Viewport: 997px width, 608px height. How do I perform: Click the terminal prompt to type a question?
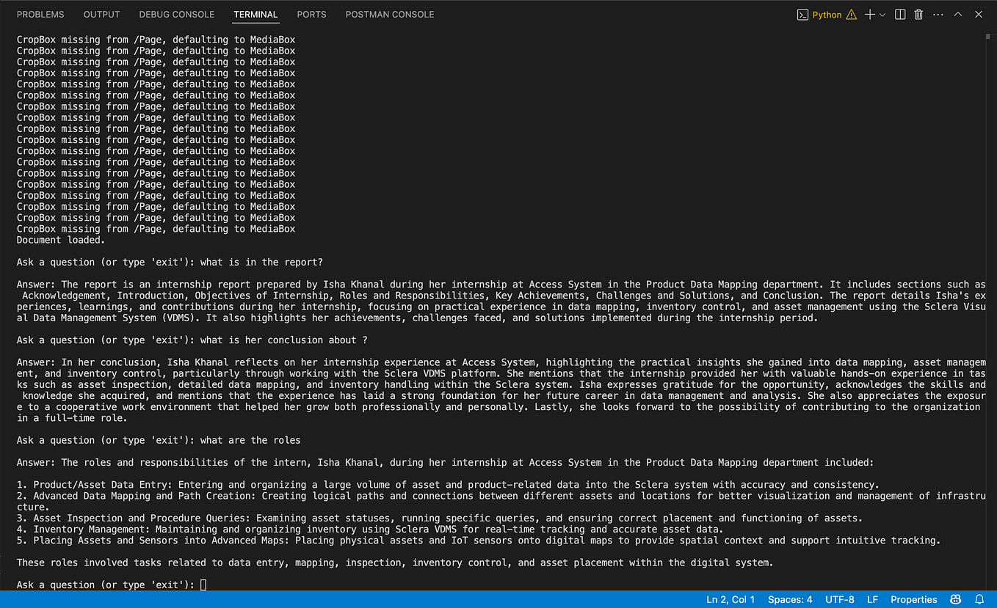[x=205, y=585]
